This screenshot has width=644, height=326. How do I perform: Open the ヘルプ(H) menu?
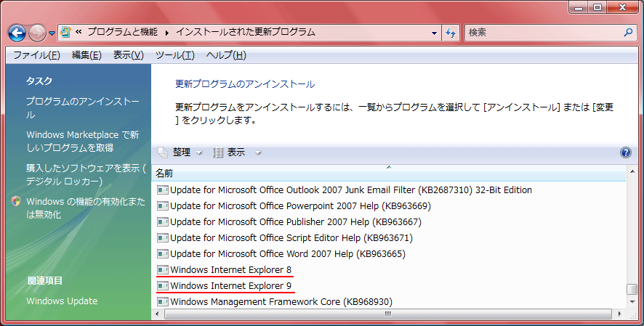(x=226, y=55)
